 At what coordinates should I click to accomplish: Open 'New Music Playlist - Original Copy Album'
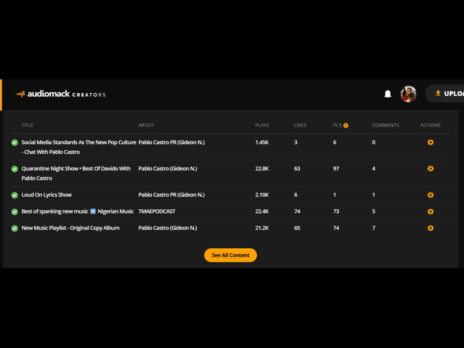point(71,228)
